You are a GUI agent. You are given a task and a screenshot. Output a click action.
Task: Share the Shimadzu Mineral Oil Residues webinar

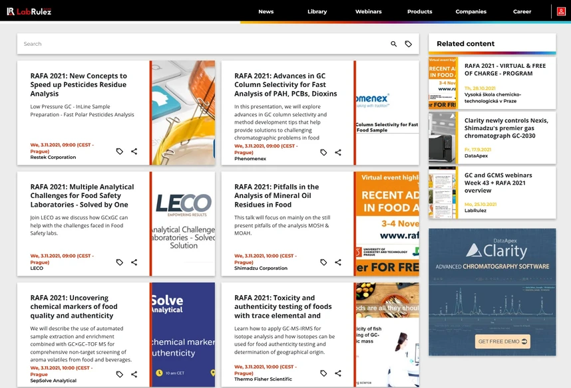click(338, 262)
